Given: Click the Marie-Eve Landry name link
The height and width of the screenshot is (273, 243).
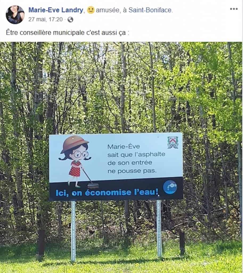Looking at the screenshot, I should tap(56, 10).
